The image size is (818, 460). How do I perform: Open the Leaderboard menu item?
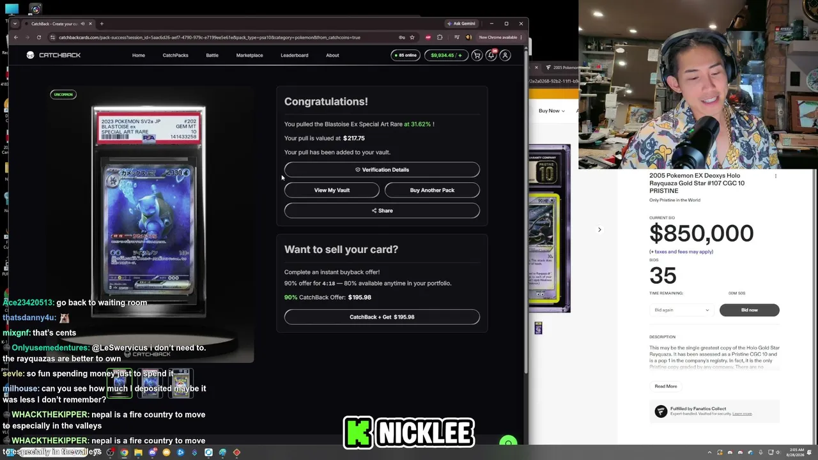294,56
